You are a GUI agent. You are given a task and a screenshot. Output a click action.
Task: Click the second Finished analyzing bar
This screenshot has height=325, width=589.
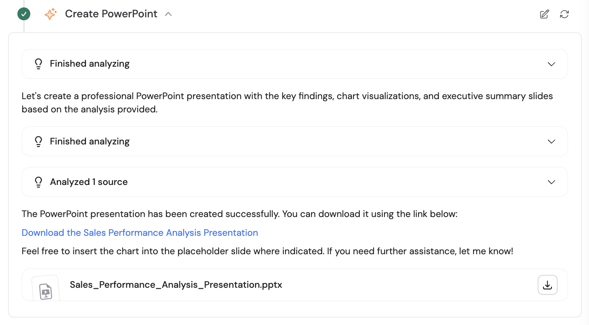click(294, 141)
